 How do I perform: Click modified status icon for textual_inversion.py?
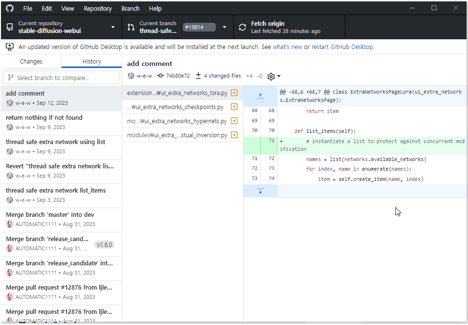tap(234, 135)
